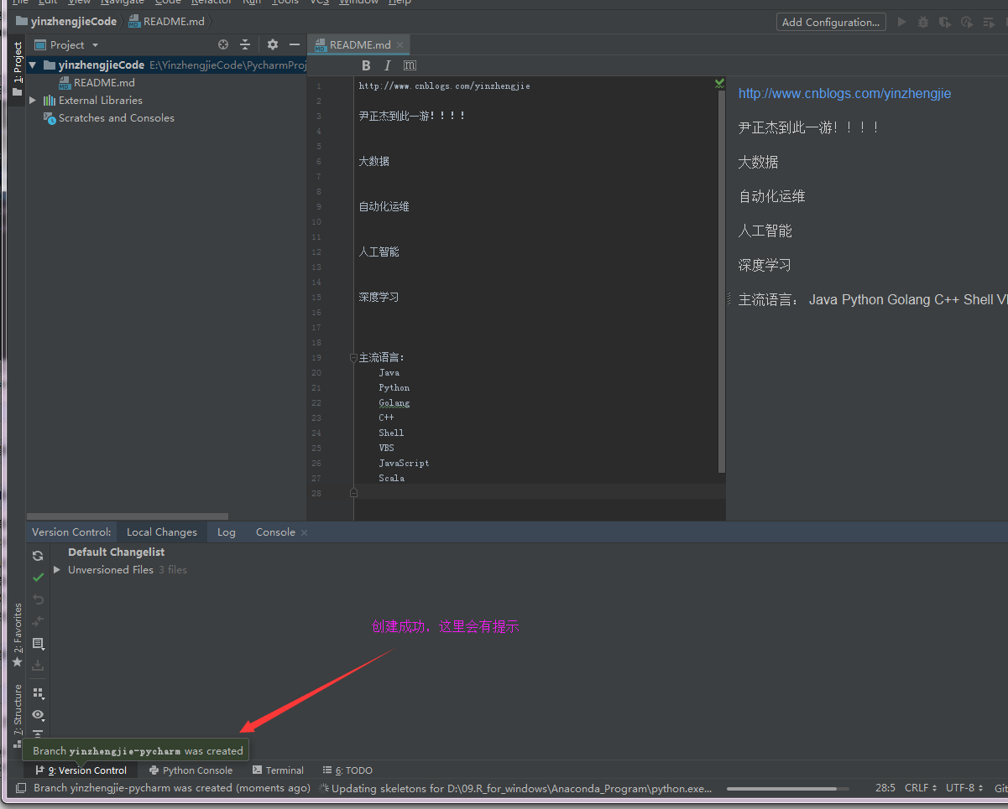Viewport: 1008px width, 809px height.
Task: Hide the Project panel with minimize dash
Action: click(x=295, y=45)
